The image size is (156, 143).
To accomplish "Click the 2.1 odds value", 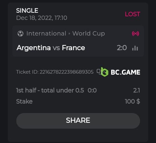I will (136, 91).
